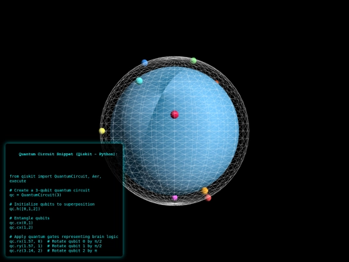
Task: Select the green node on the wireframe shell
Action: [x=194, y=60]
